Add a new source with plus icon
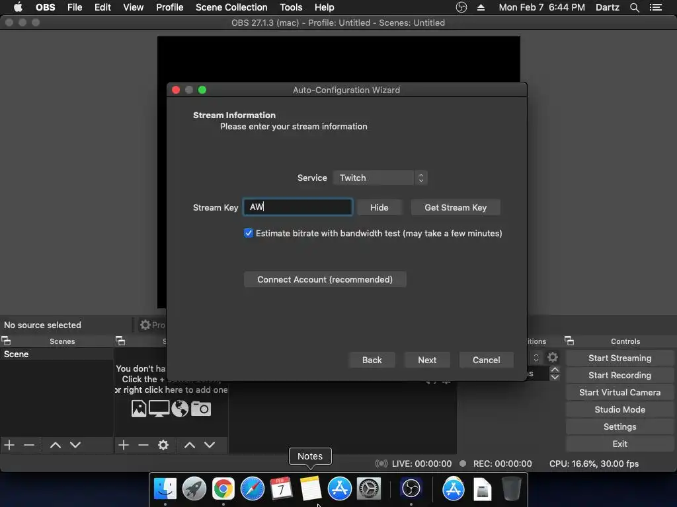 [x=124, y=444]
